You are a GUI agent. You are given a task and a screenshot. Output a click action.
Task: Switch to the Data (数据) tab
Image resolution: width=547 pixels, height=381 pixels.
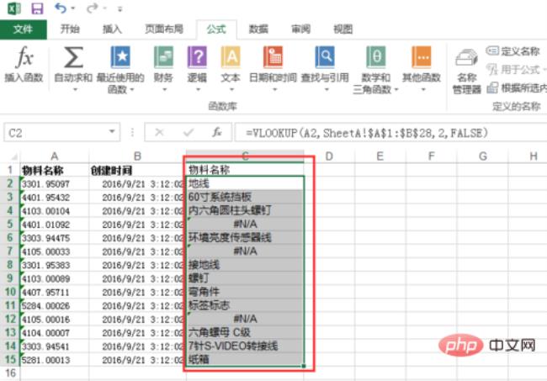[258, 29]
